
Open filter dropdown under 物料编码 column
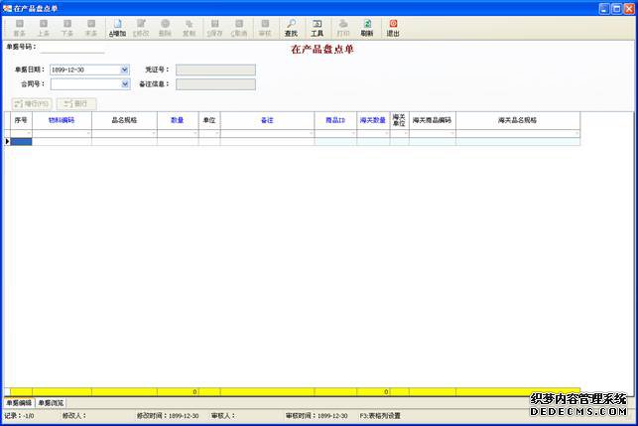click(x=88, y=133)
